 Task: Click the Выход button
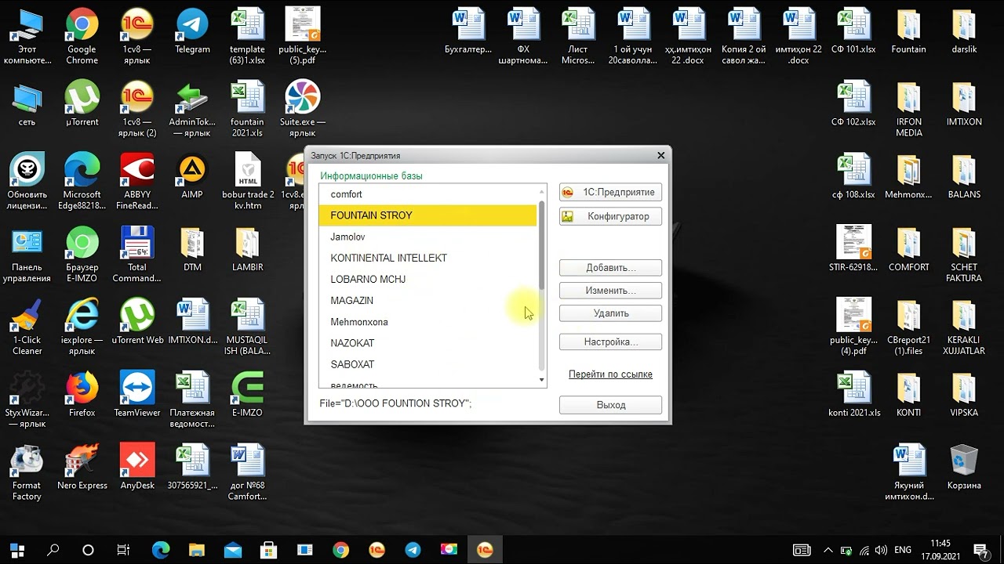610,405
